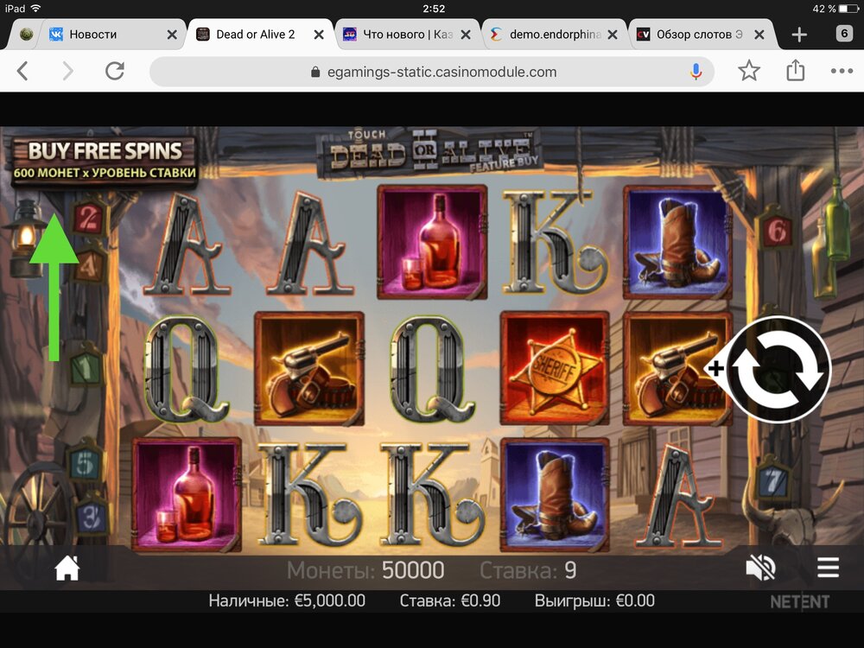Show the tab count switcher

[844, 34]
